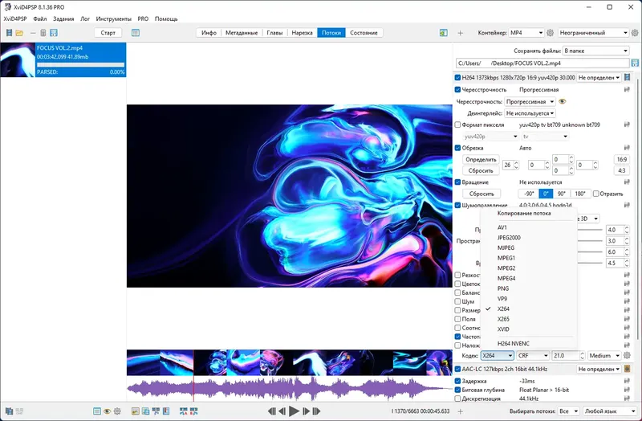Image resolution: width=642 pixels, height=421 pixels.
Task: Jump to the beginning of the video
Action: tap(272, 411)
